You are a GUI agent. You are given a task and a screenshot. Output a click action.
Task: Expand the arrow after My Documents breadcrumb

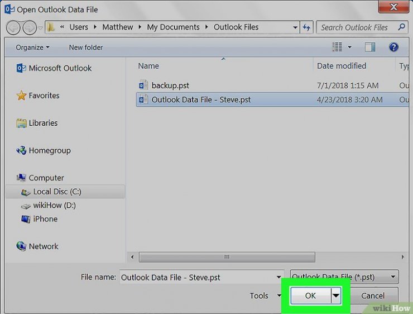pos(206,27)
